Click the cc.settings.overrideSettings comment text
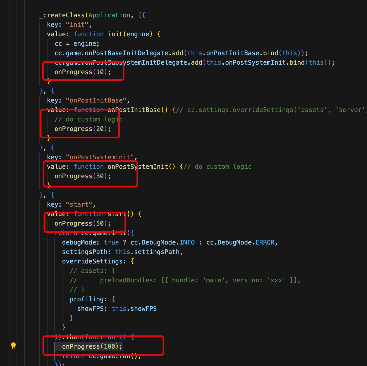The width and height of the screenshot is (367, 366). [x=271, y=110]
